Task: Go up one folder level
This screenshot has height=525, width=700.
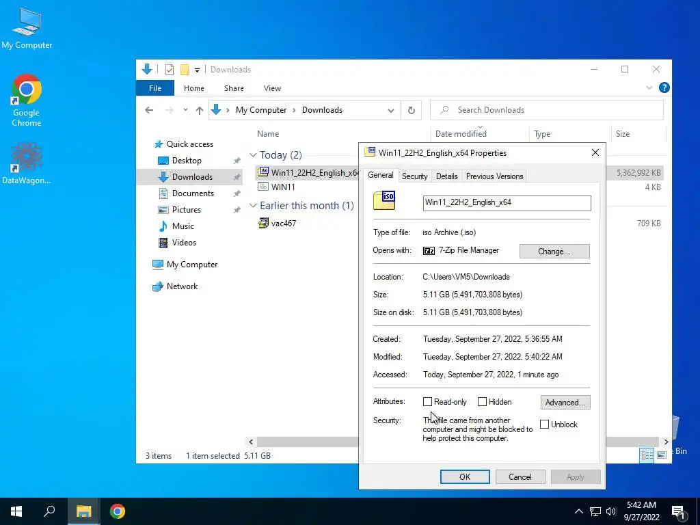Action: point(200,110)
